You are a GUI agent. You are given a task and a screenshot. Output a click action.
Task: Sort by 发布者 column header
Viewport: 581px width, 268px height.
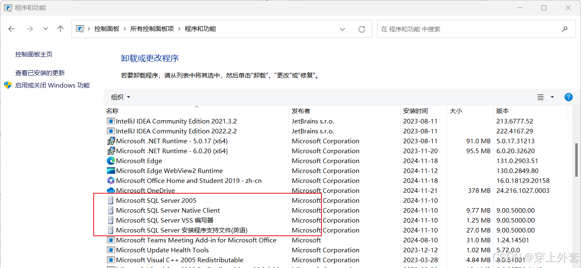pyautogui.click(x=301, y=111)
